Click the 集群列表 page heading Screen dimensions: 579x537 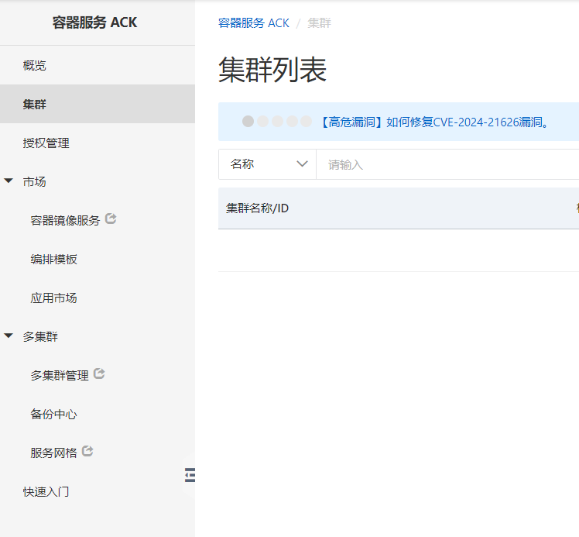272,70
